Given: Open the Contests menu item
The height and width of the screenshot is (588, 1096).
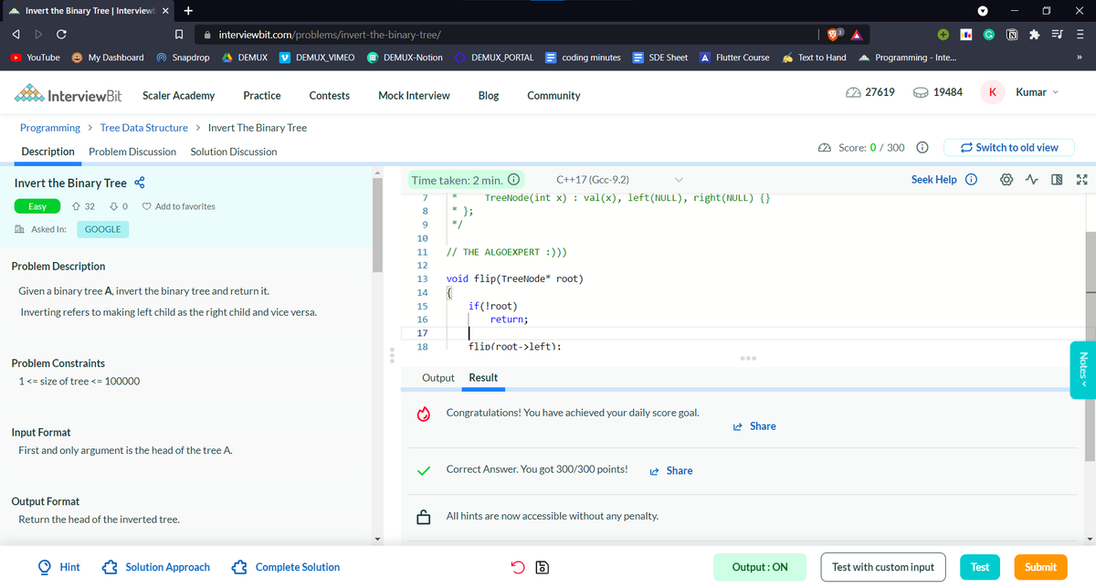Looking at the screenshot, I should [330, 96].
